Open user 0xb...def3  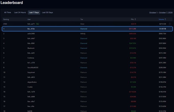click(31, 53)
